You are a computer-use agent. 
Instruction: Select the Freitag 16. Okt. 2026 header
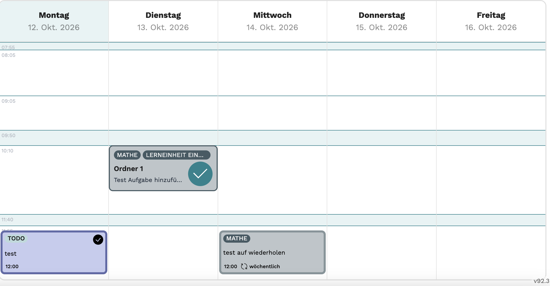click(491, 21)
